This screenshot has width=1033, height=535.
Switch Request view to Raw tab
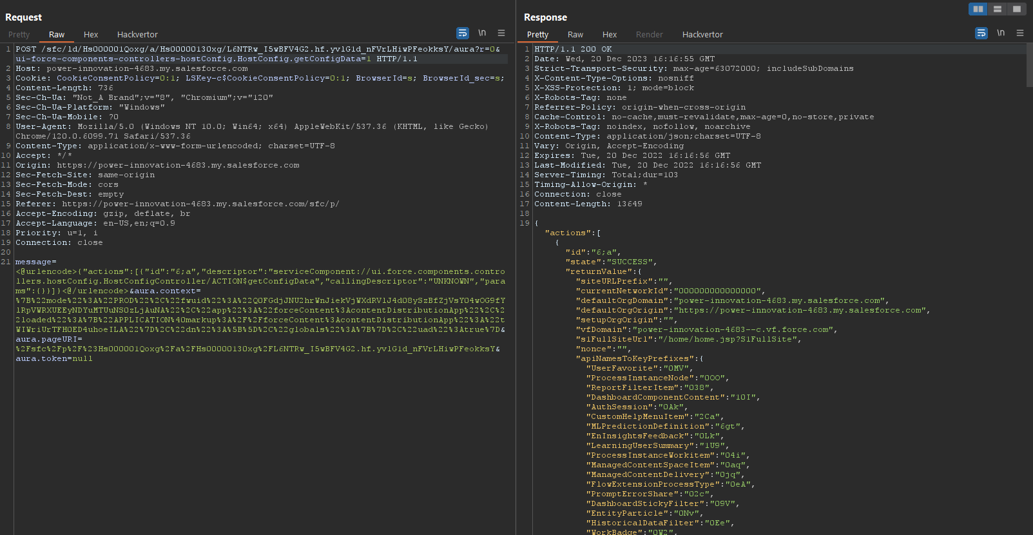[x=57, y=35]
